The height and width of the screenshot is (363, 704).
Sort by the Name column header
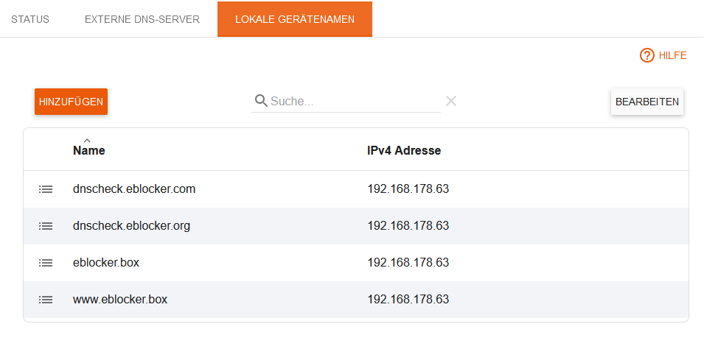(x=89, y=150)
